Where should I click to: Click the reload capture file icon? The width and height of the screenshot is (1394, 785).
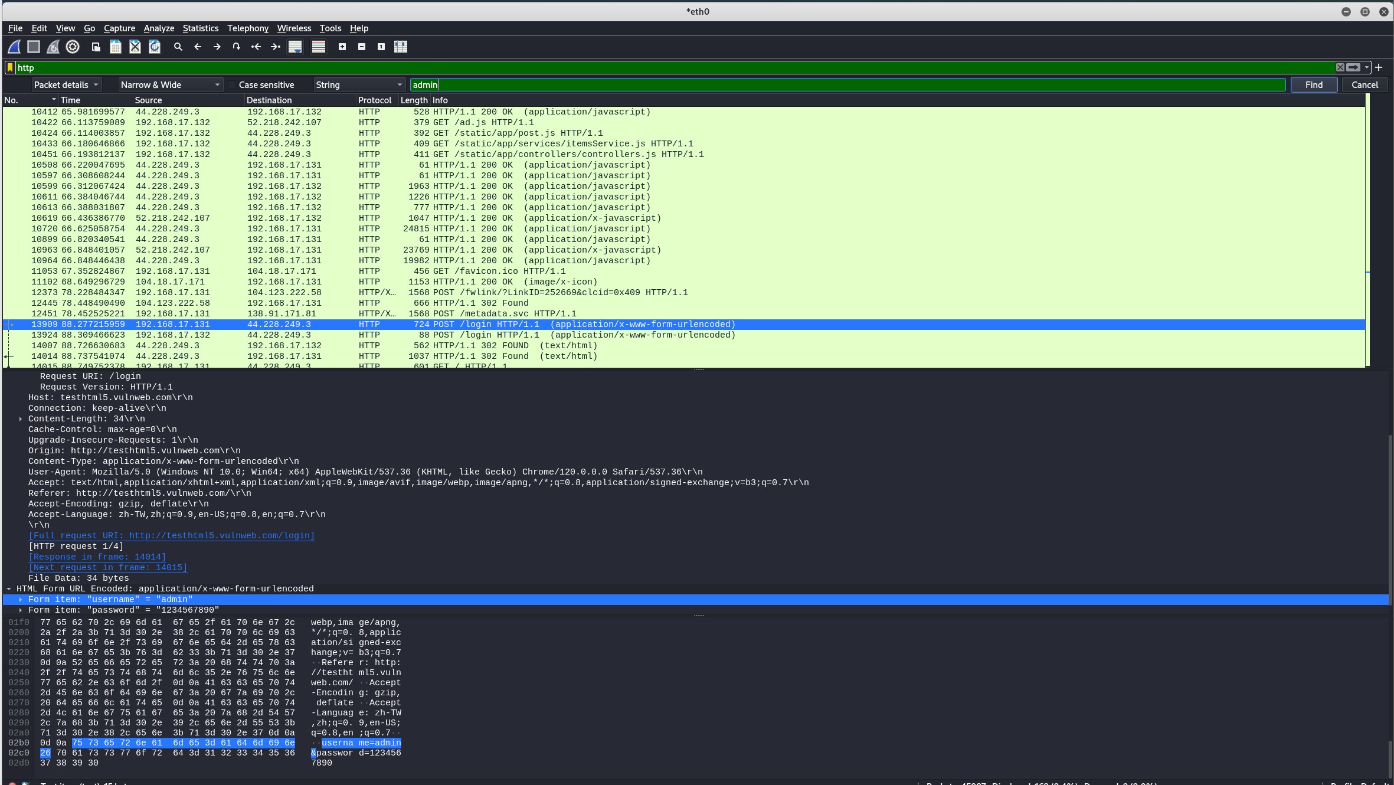point(155,47)
